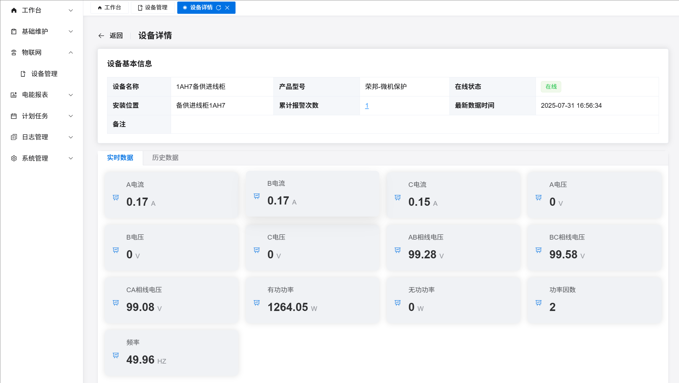Image resolution: width=679 pixels, height=383 pixels.
Task: Click the back arrow icon
Action: 101,36
